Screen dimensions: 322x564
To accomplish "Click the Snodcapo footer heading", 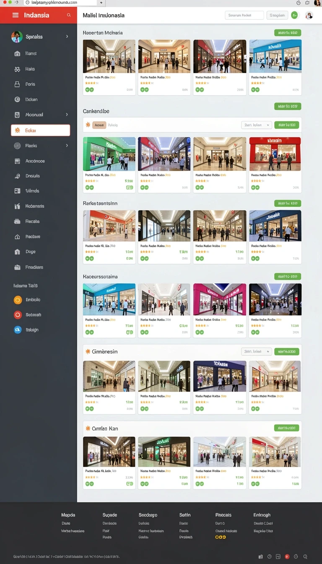I will tap(148, 515).
